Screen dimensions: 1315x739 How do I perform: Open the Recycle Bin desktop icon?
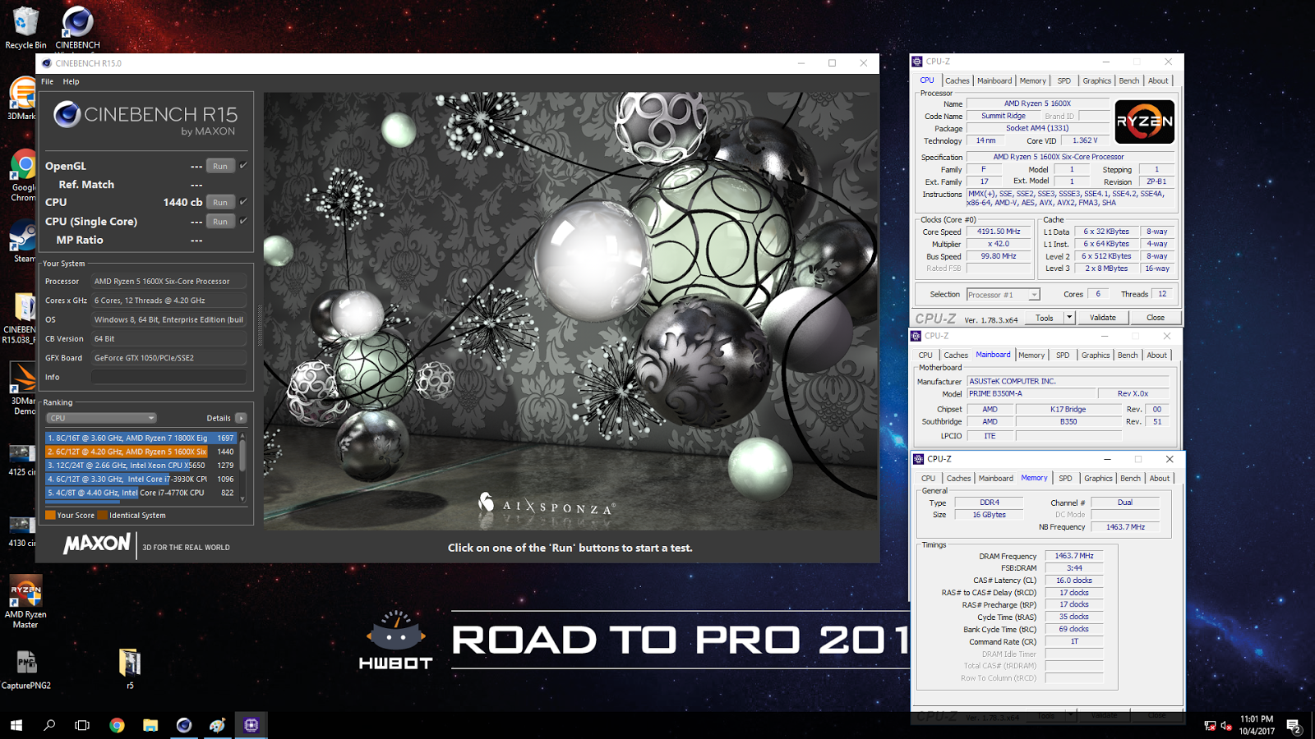[25, 27]
